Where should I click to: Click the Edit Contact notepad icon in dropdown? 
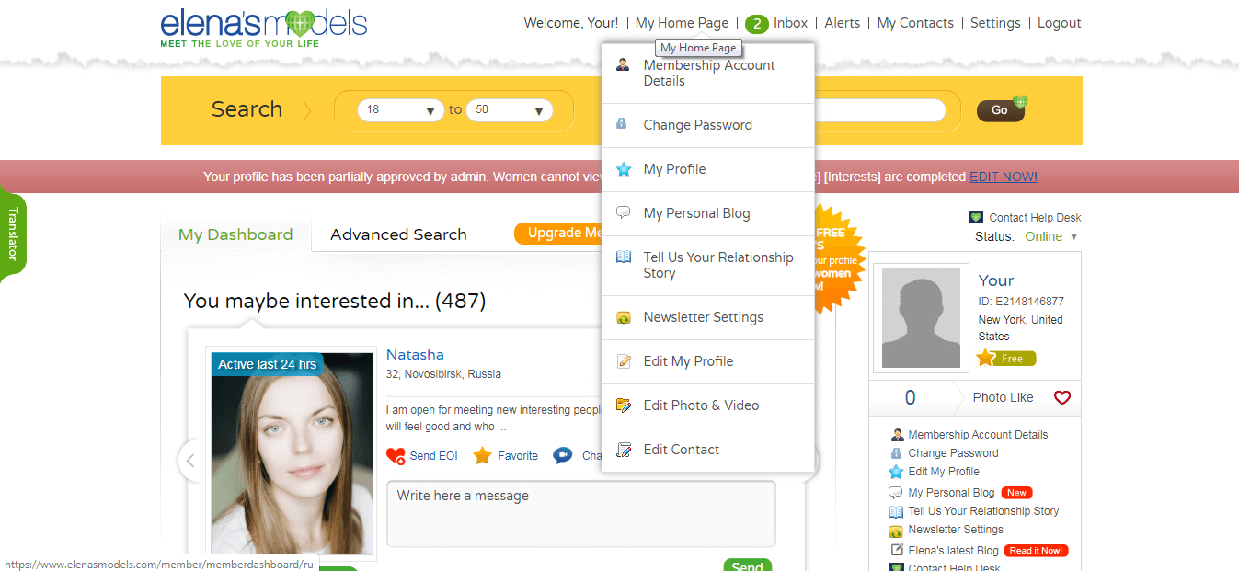624,450
